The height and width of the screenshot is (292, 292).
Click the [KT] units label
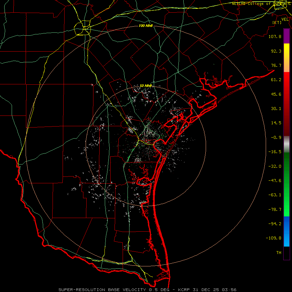pos(277,22)
